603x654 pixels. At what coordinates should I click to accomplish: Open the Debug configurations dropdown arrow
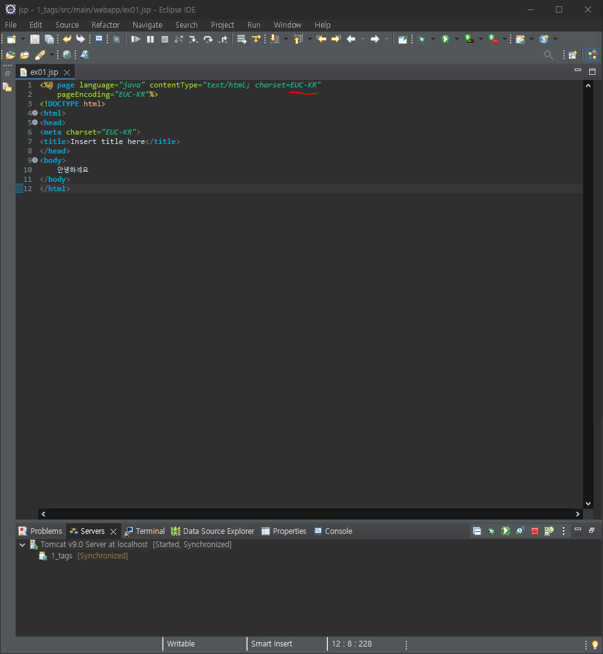pyautogui.click(x=433, y=39)
